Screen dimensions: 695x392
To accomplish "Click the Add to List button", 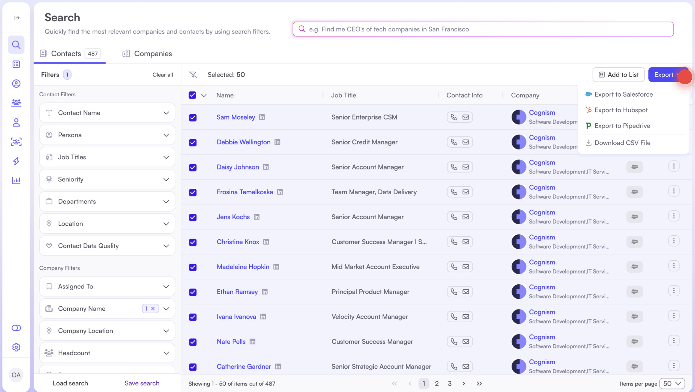I will click(x=618, y=75).
